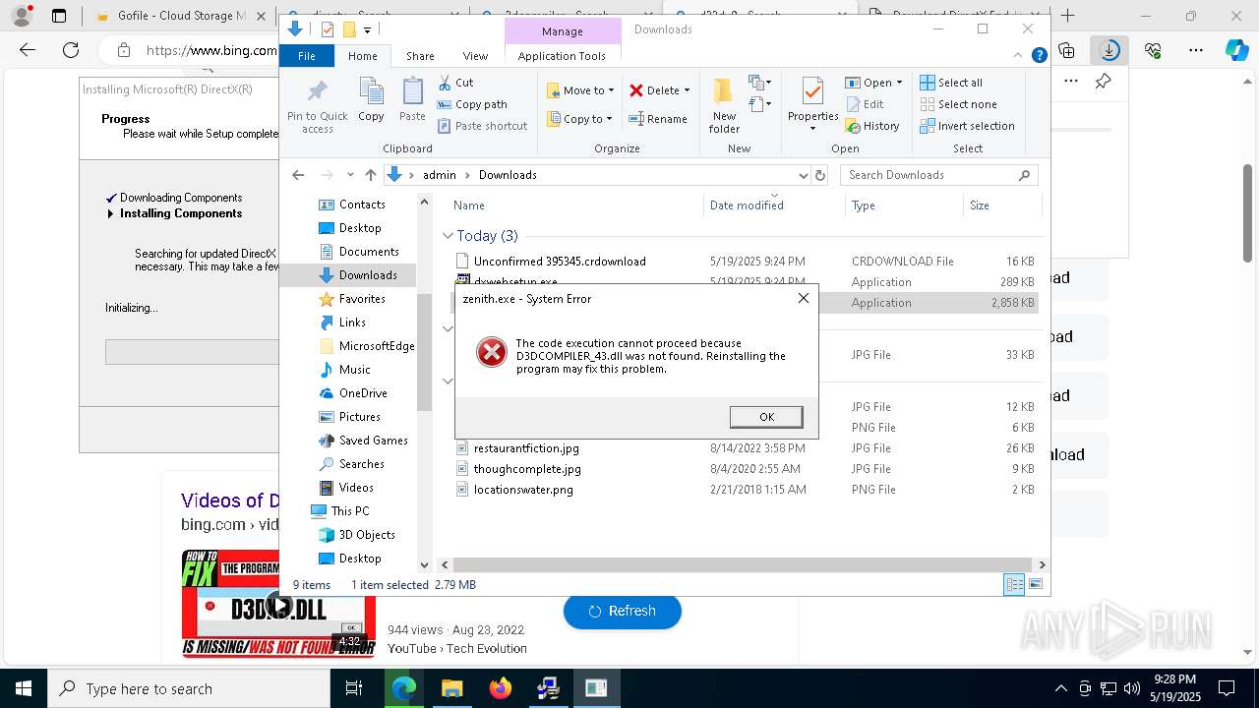Select the restaurantfiction.jpg file
Image resolution: width=1259 pixels, height=708 pixels.
[526, 448]
